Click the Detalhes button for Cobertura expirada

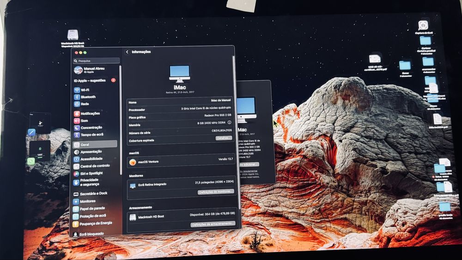[224, 138]
